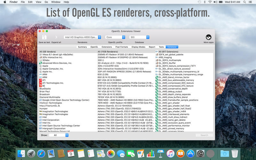256x160 pixels.
Task: Click the Expand all chevron icon
Action: [56, 37]
